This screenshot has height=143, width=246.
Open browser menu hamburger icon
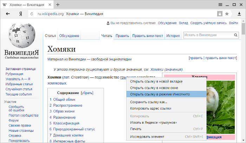click(220, 5)
